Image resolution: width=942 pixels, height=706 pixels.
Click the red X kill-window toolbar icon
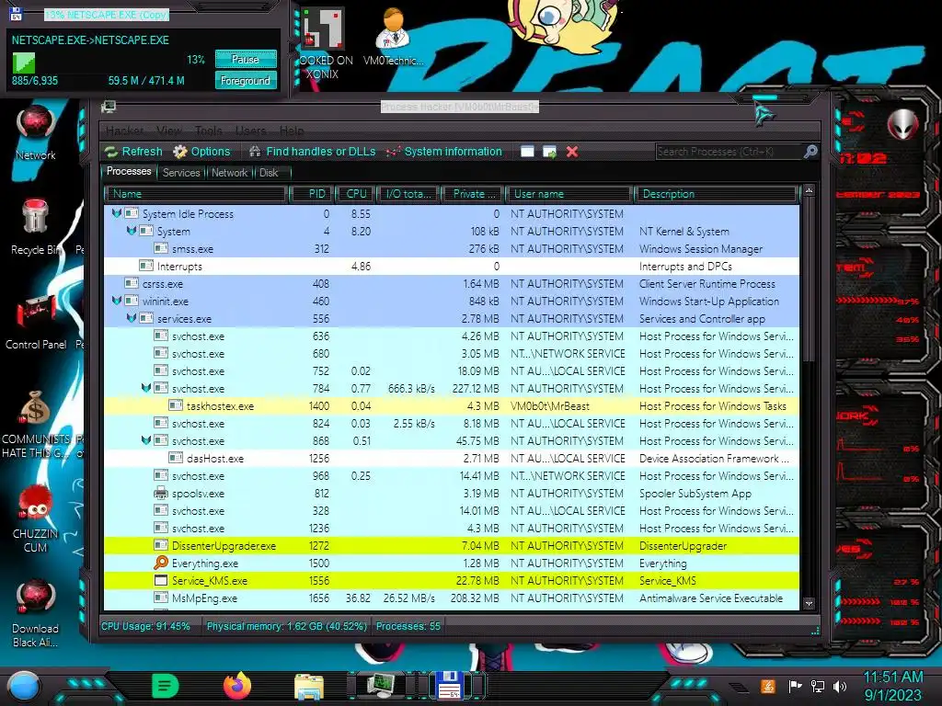[x=572, y=152]
